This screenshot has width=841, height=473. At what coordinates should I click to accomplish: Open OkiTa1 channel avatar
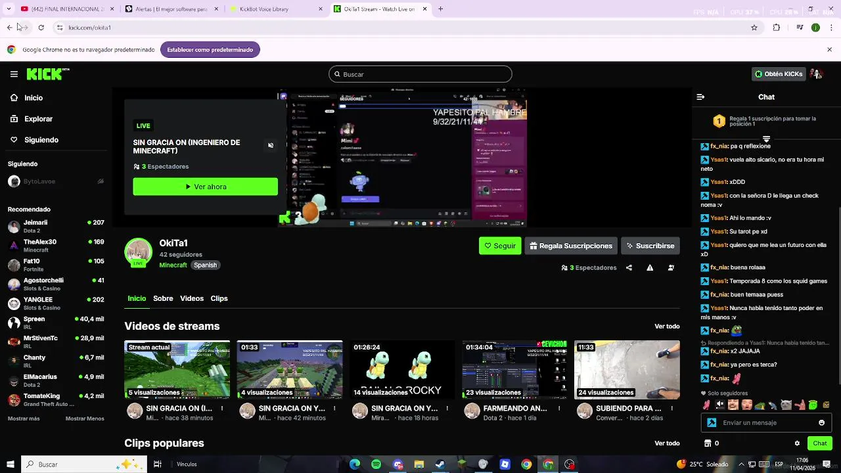[138, 253]
